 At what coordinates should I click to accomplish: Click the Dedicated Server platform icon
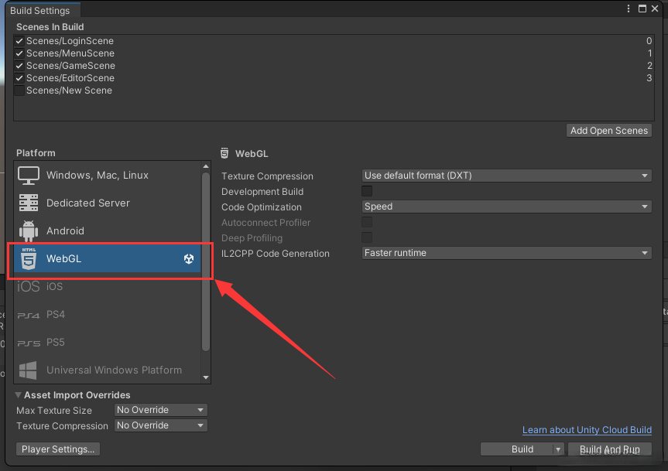(29, 203)
